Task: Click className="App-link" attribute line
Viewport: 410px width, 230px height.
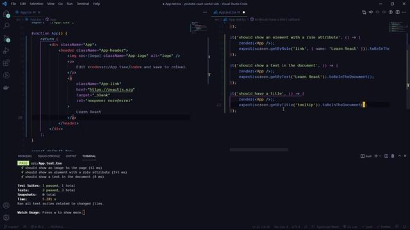Action: (99, 84)
